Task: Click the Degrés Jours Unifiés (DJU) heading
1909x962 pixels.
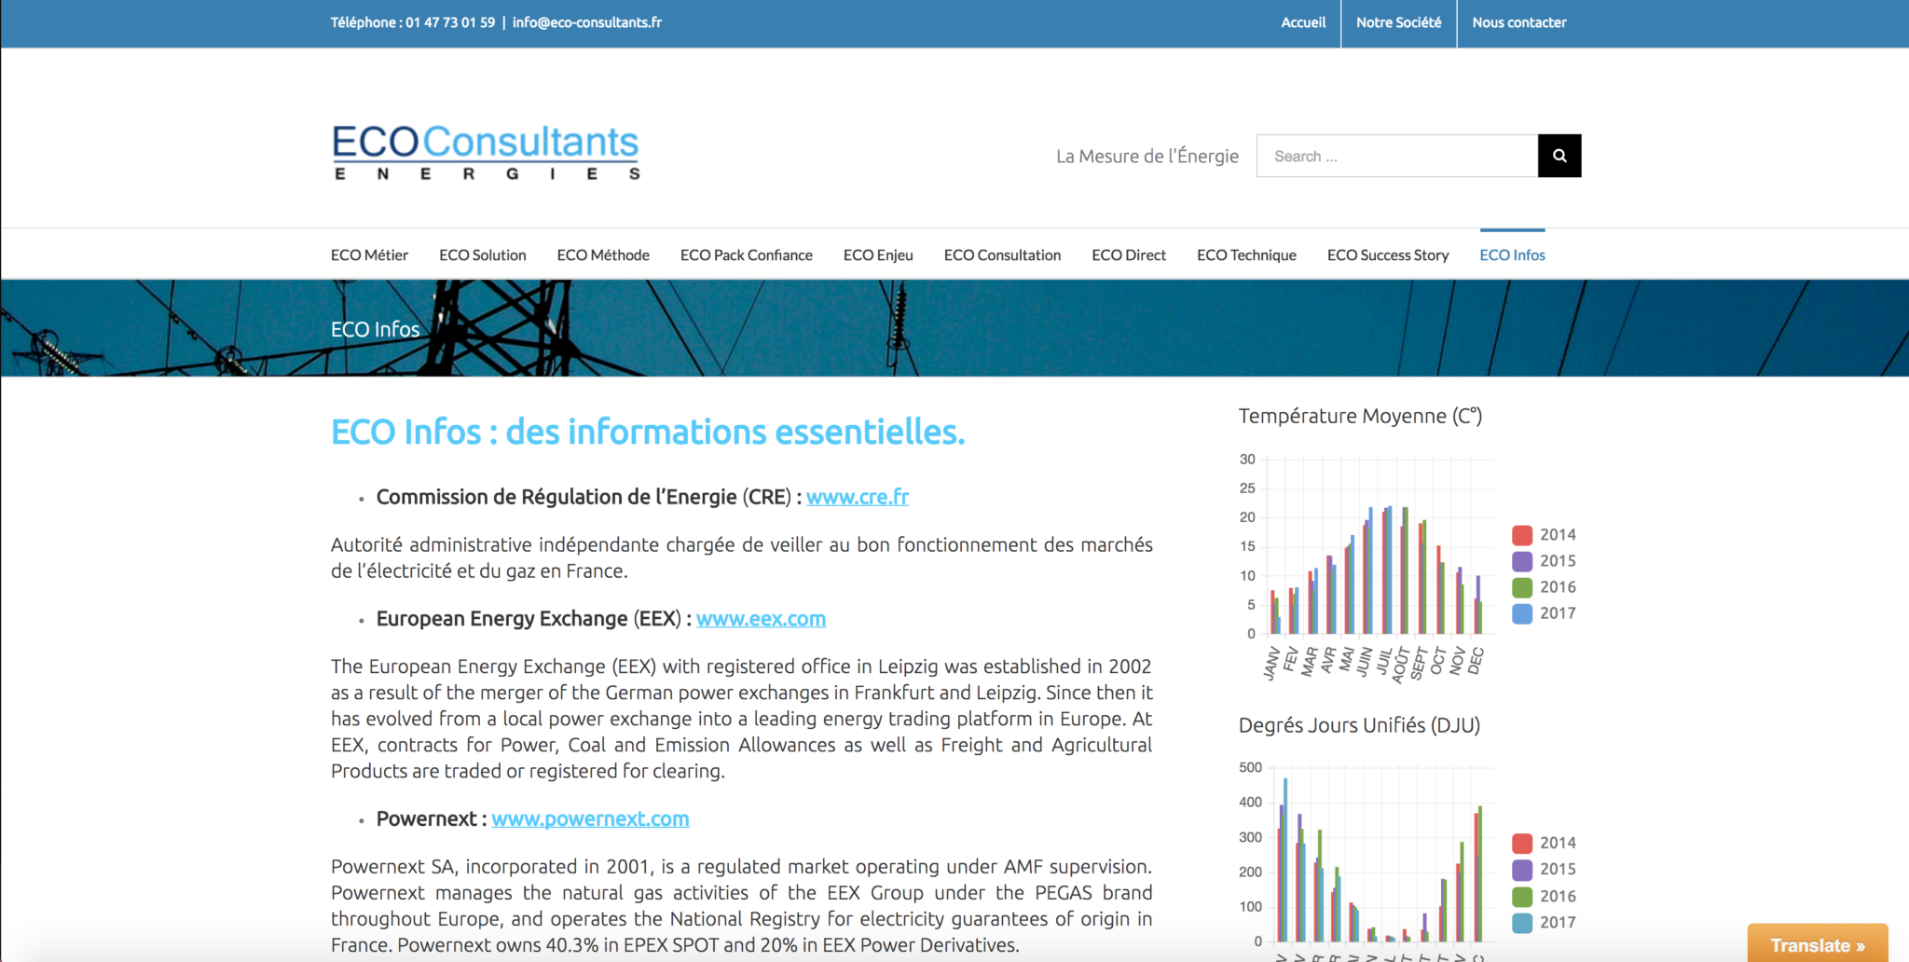Action: 1359,725
